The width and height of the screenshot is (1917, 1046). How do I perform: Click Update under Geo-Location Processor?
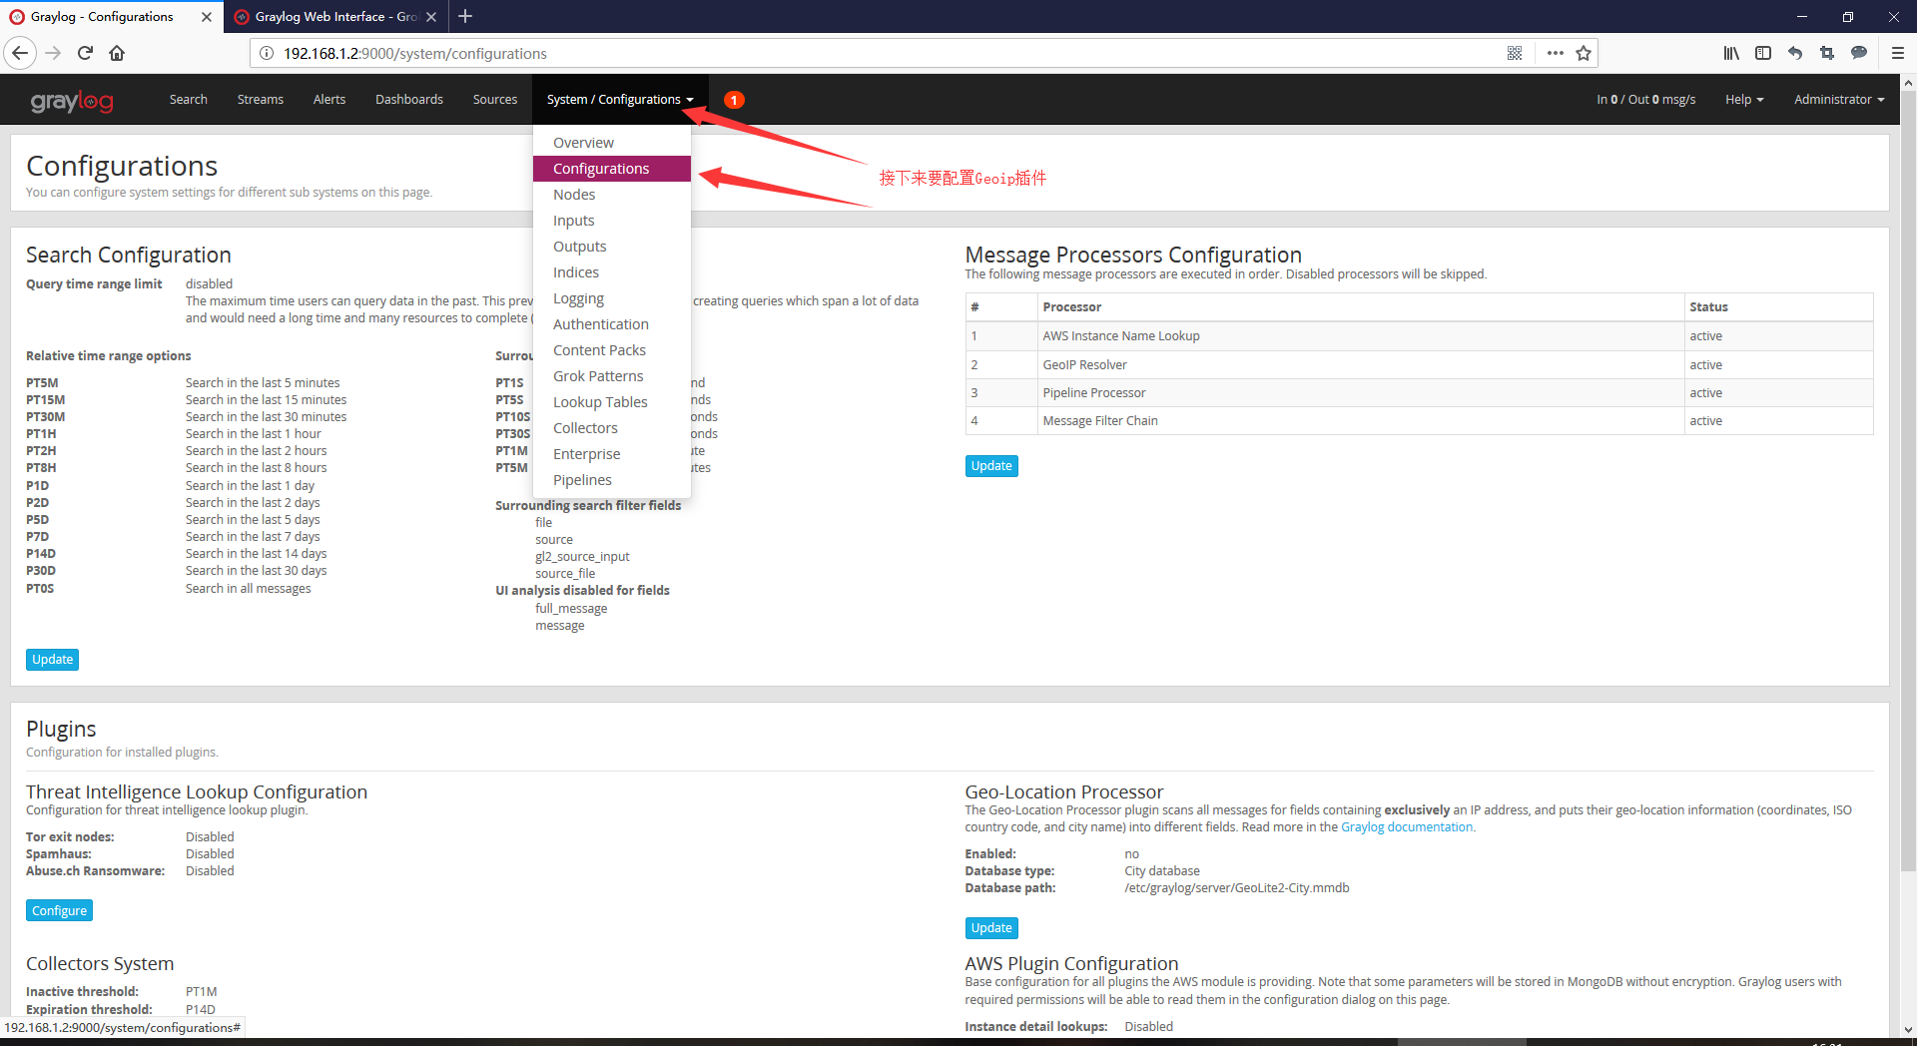pos(991,928)
